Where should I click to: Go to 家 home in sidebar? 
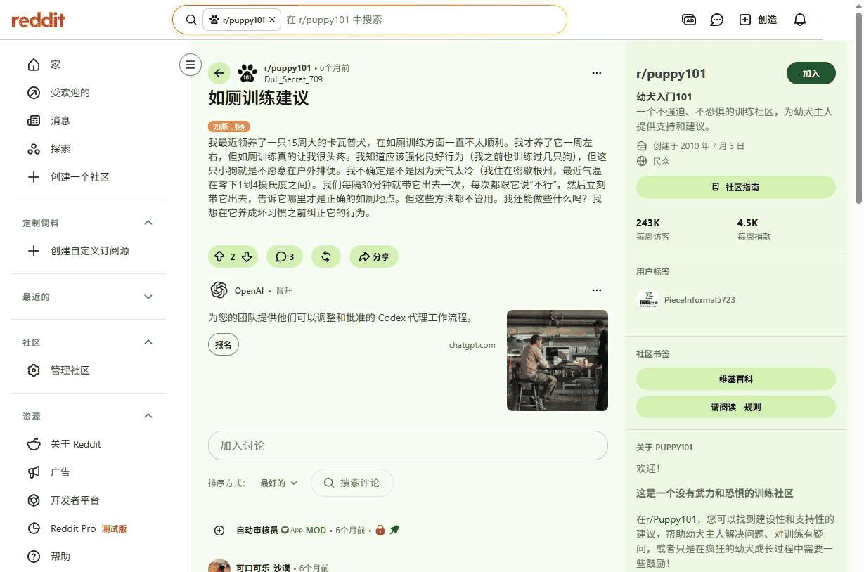[x=89, y=65]
